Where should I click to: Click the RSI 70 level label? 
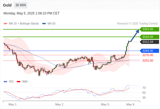tap(144, 88)
